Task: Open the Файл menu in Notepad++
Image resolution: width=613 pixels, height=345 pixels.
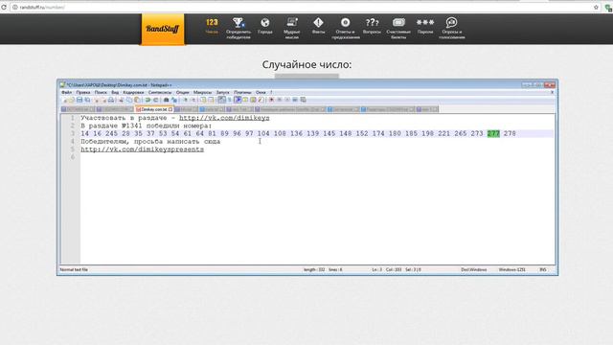Action: (66, 92)
